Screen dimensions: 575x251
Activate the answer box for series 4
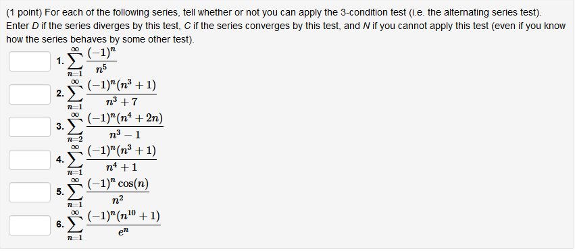(30, 160)
